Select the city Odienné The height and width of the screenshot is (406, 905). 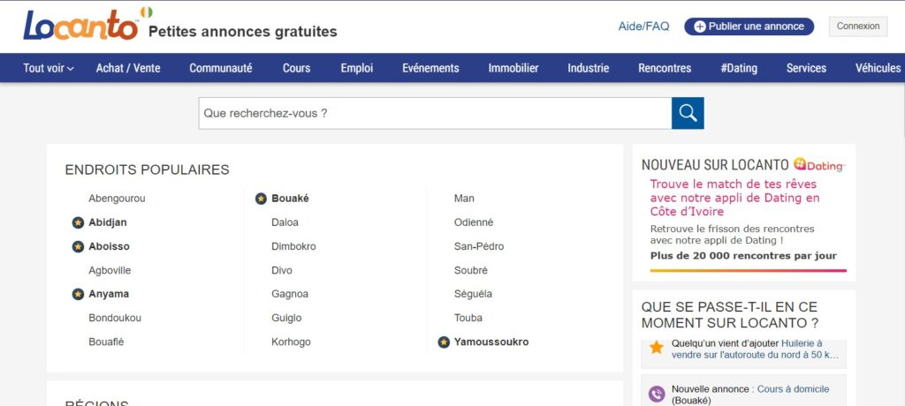click(474, 222)
